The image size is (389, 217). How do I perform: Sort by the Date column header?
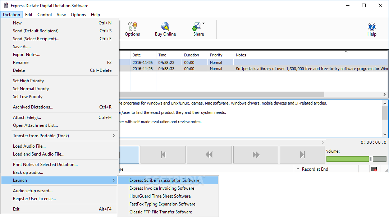pos(143,55)
